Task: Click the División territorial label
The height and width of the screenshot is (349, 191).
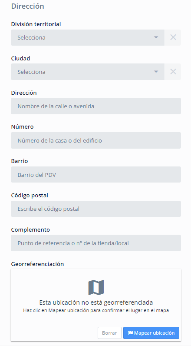Action: point(36,24)
